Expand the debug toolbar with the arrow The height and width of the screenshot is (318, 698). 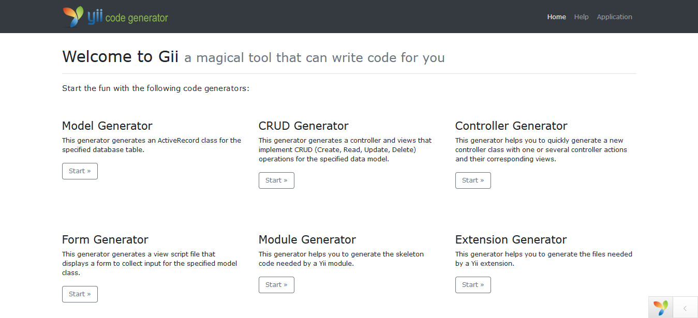click(x=685, y=308)
